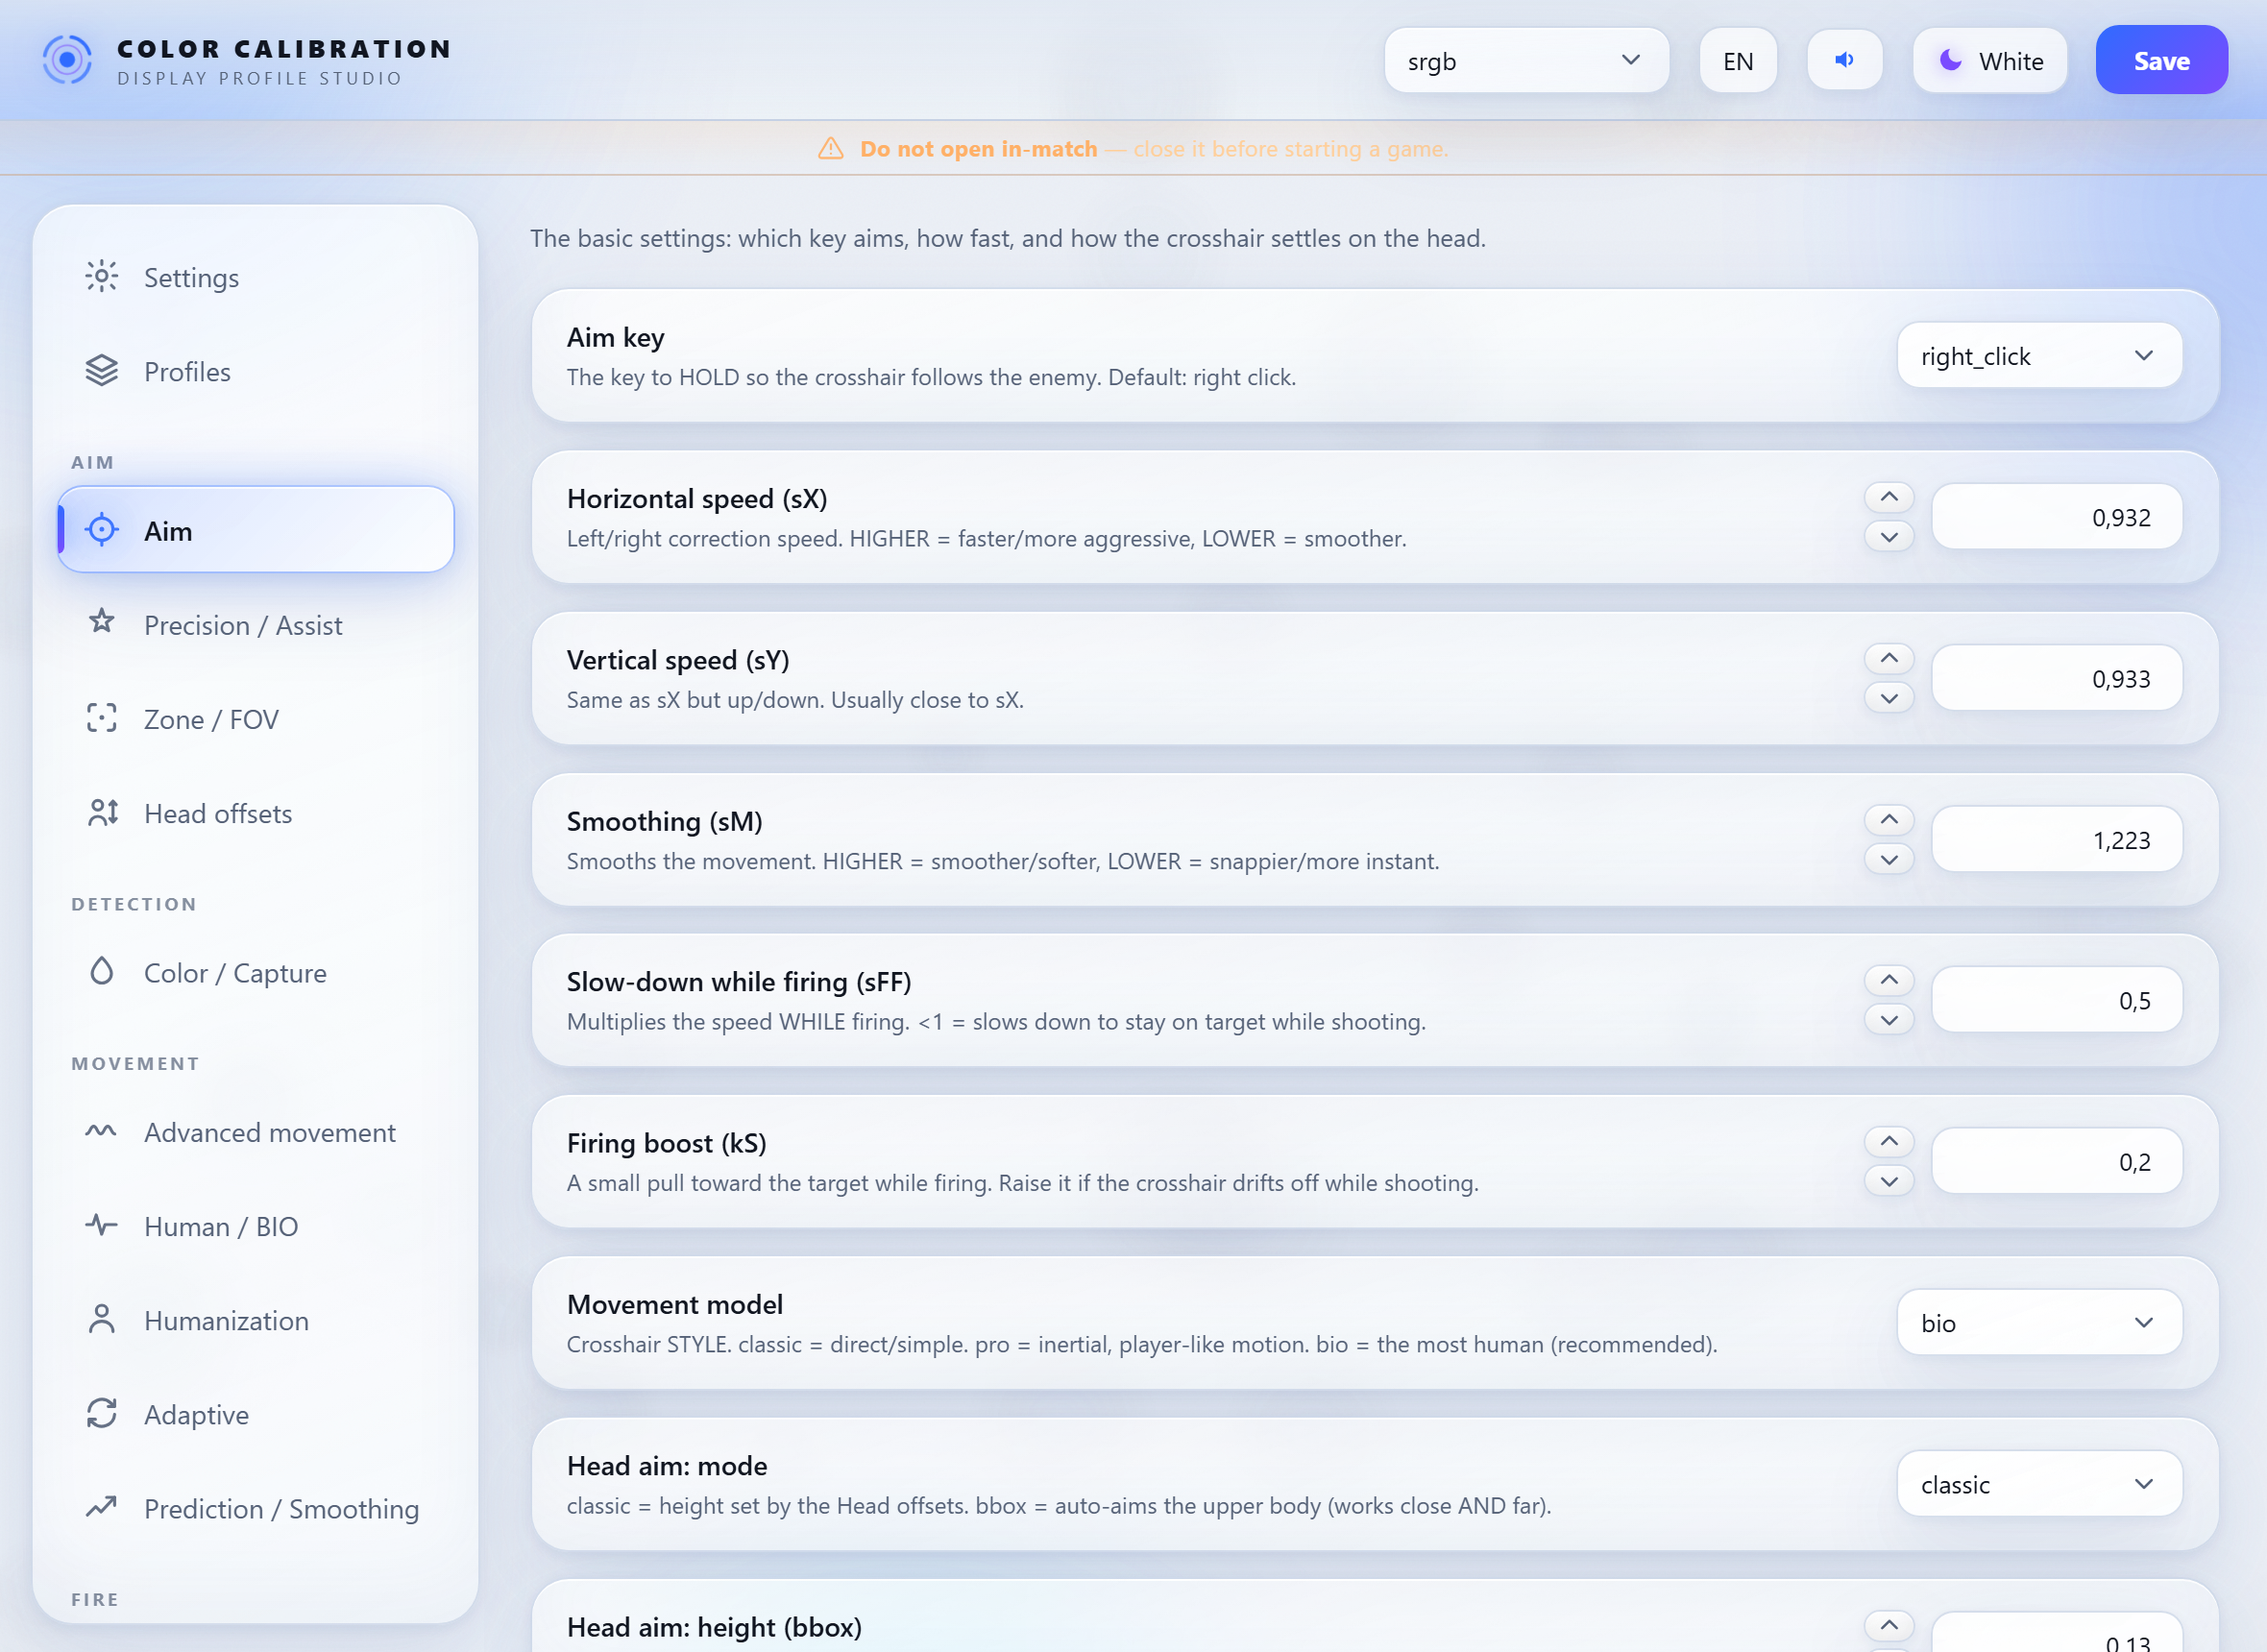The height and width of the screenshot is (1652, 2267).
Task: Open the Advanced movement section
Action: click(256, 1132)
